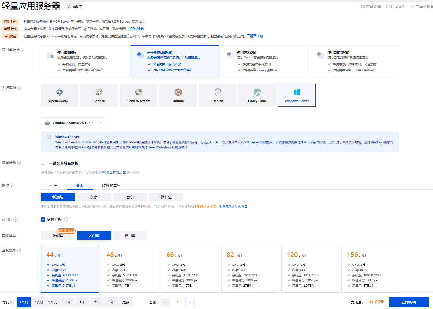Select the 66 元/月 plan card

click(190, 269)
